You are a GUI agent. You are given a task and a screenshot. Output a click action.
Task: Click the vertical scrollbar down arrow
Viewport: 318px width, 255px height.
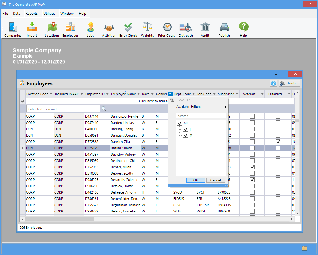pos(297,213)
